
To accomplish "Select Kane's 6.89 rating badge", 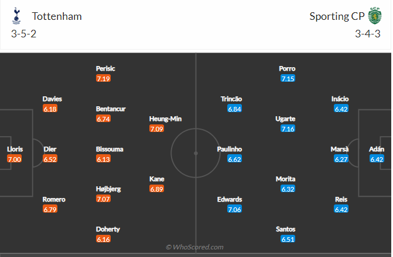I will point(157,189).
